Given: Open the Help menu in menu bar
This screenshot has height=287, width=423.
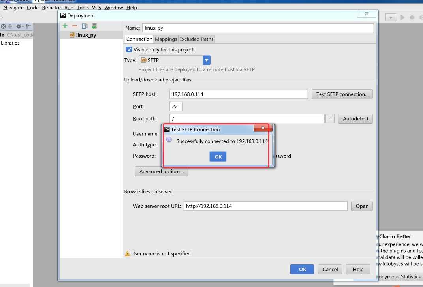Looking at the screenshot, I should [x=132, y=8].
